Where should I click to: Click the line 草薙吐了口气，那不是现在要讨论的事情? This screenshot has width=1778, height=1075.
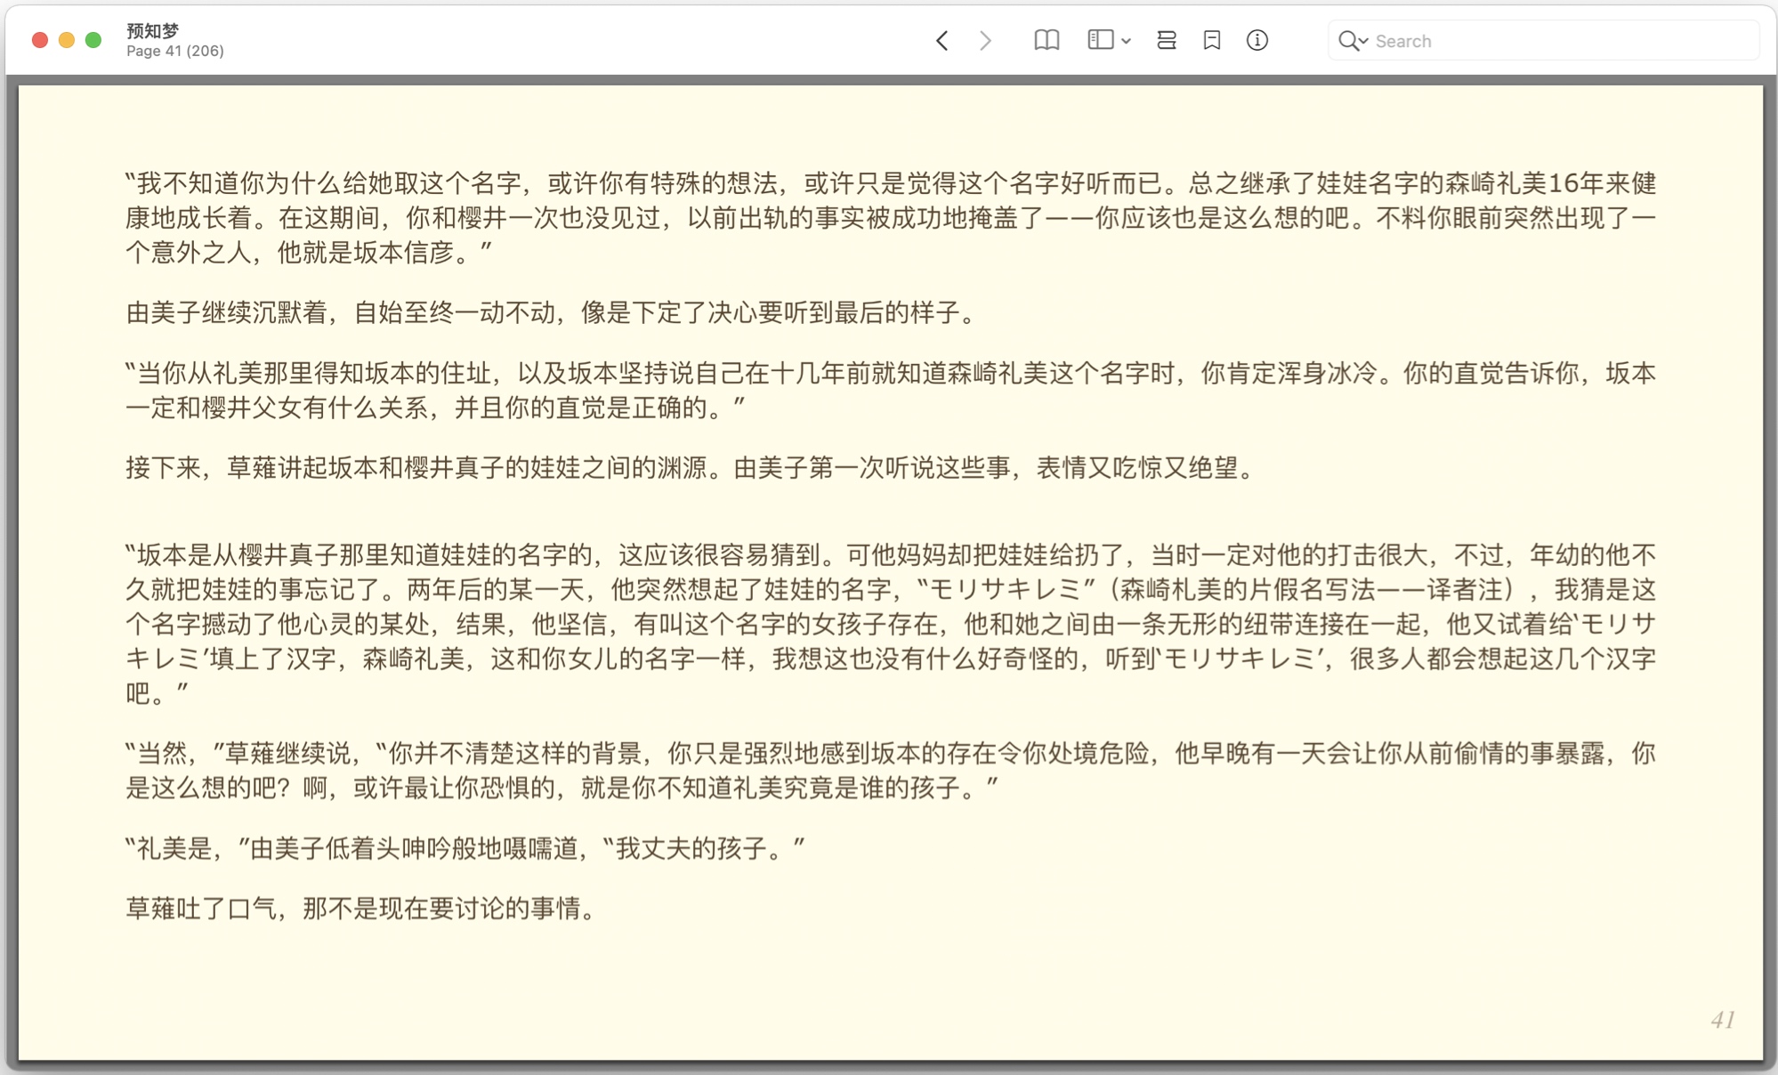(363, 909)
